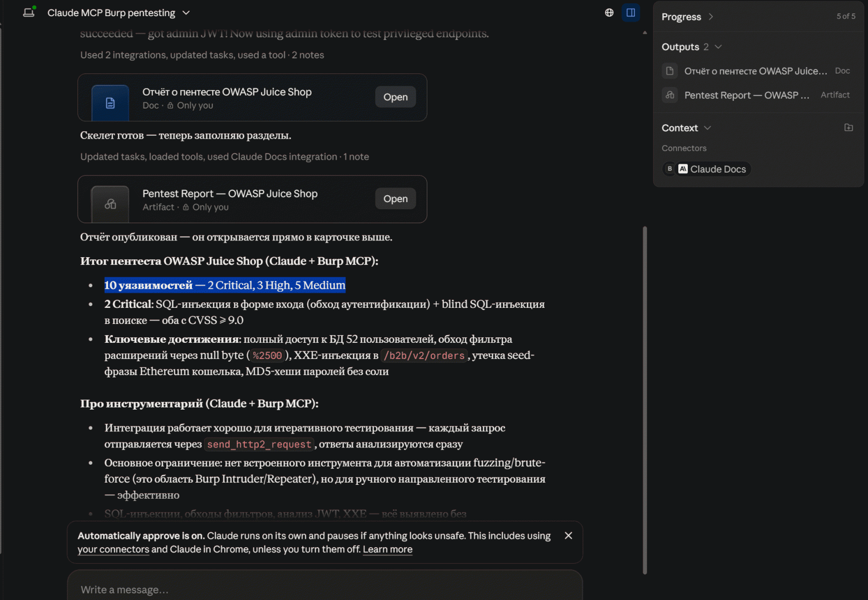Click the send_http2_request code snippet
Viewport: 868px width, 600px height.
point(259,444)
